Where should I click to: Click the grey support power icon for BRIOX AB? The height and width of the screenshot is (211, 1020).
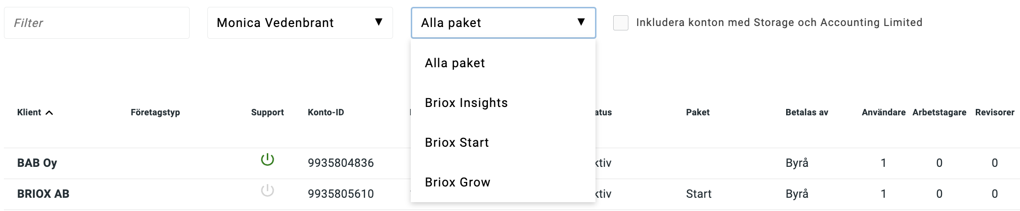(267, 191)
